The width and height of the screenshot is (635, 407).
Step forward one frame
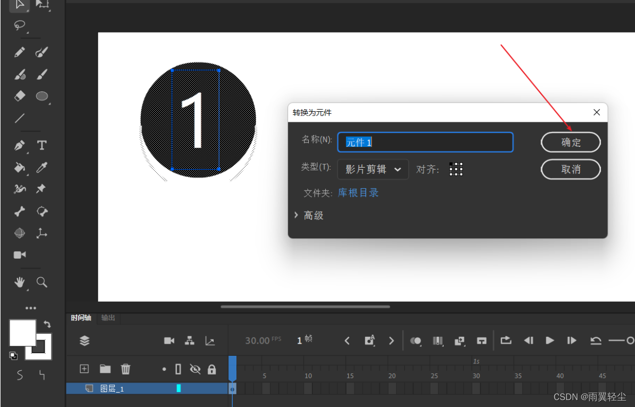coord(571,340)
